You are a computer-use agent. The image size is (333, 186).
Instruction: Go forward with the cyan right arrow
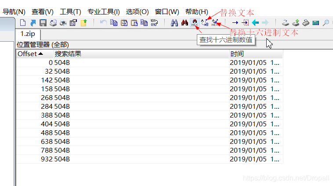click(265, 22)
